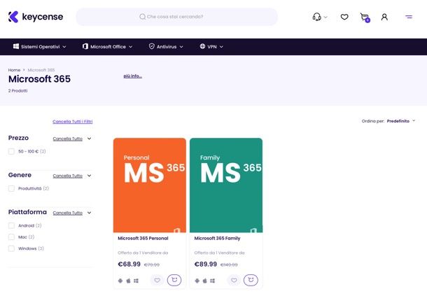This screenshot has height=303, width=427.
Task: Open the Ordina per Predefinito dropdown
Action: pos(388,121)
